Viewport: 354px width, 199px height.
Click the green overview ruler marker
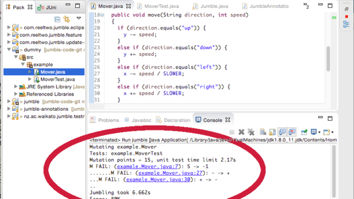click(x=334, y=18)
